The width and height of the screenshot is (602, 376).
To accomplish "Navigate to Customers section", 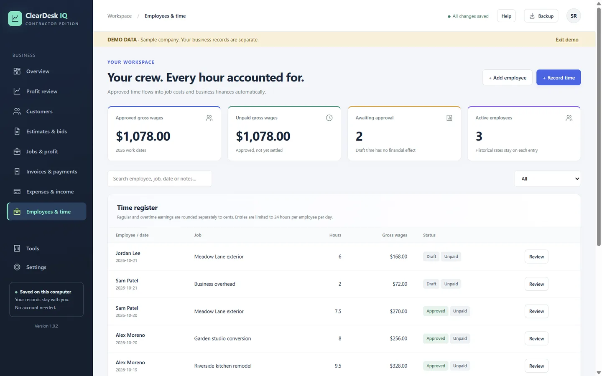I will [x=46, y=112].
